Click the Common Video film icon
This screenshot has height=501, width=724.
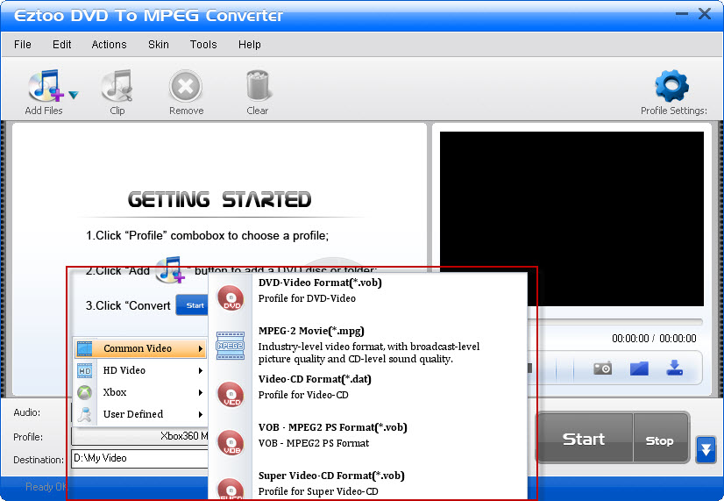(84, 348)
